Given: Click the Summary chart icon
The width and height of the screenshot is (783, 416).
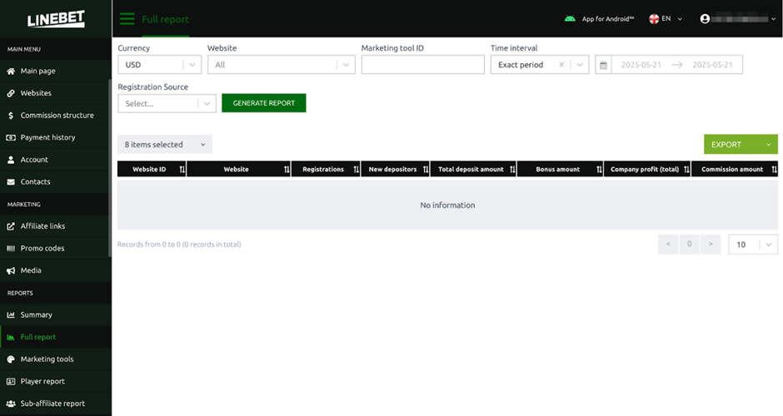Looking at the screenshot, I should click(x=11, y=314).
